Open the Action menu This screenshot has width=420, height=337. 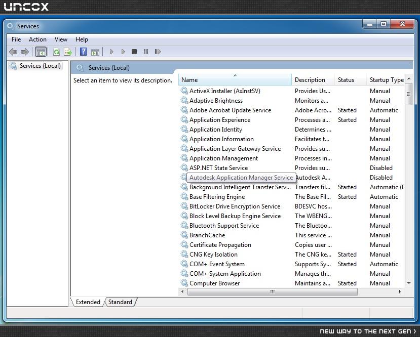37,39
